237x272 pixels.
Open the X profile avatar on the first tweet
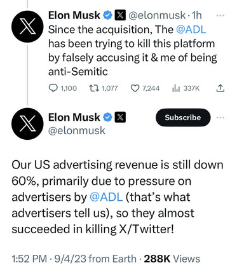tap(27, 27)
